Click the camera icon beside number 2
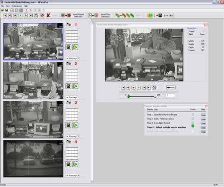 68,63
